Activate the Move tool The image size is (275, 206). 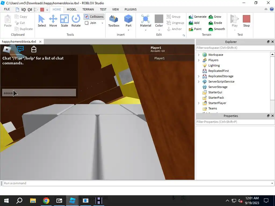(x=53, y=21)
